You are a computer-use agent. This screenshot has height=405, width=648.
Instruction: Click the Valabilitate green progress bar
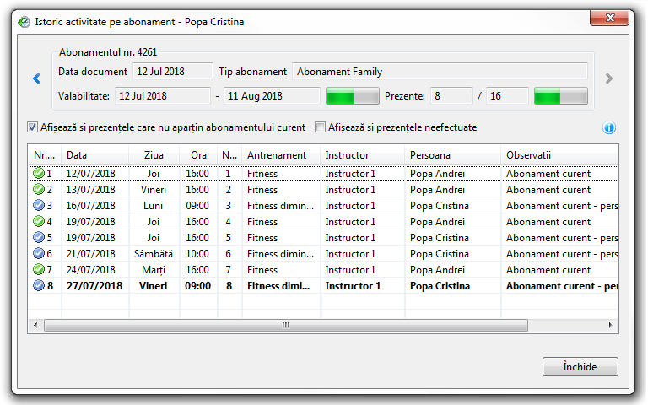(352, 96)
